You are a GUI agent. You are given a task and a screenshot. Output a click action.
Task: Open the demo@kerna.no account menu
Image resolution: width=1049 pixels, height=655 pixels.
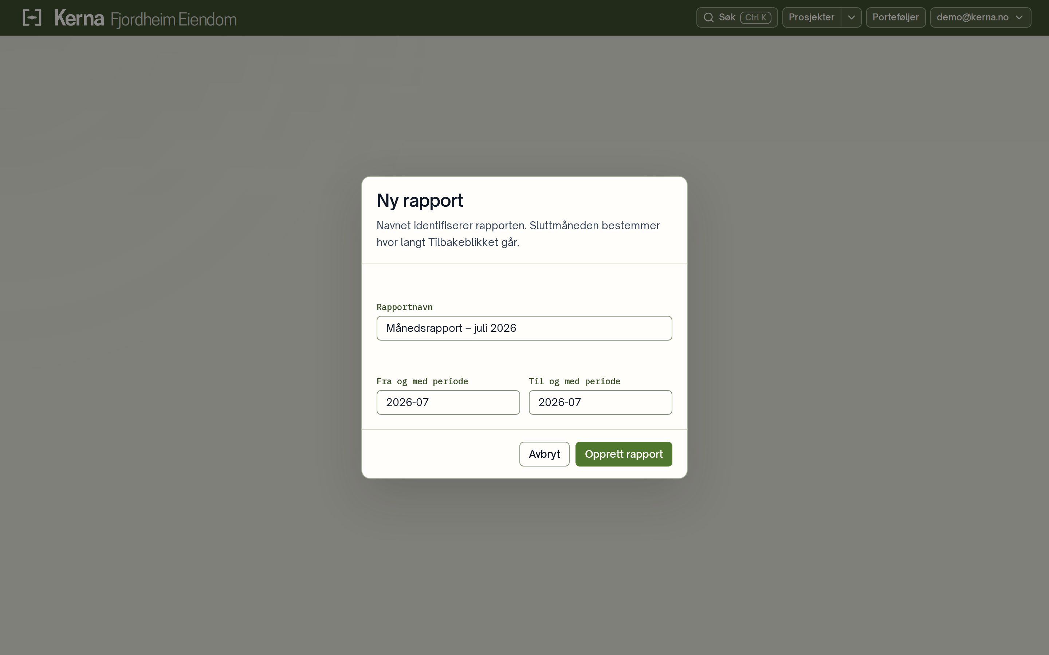point(981,17)
